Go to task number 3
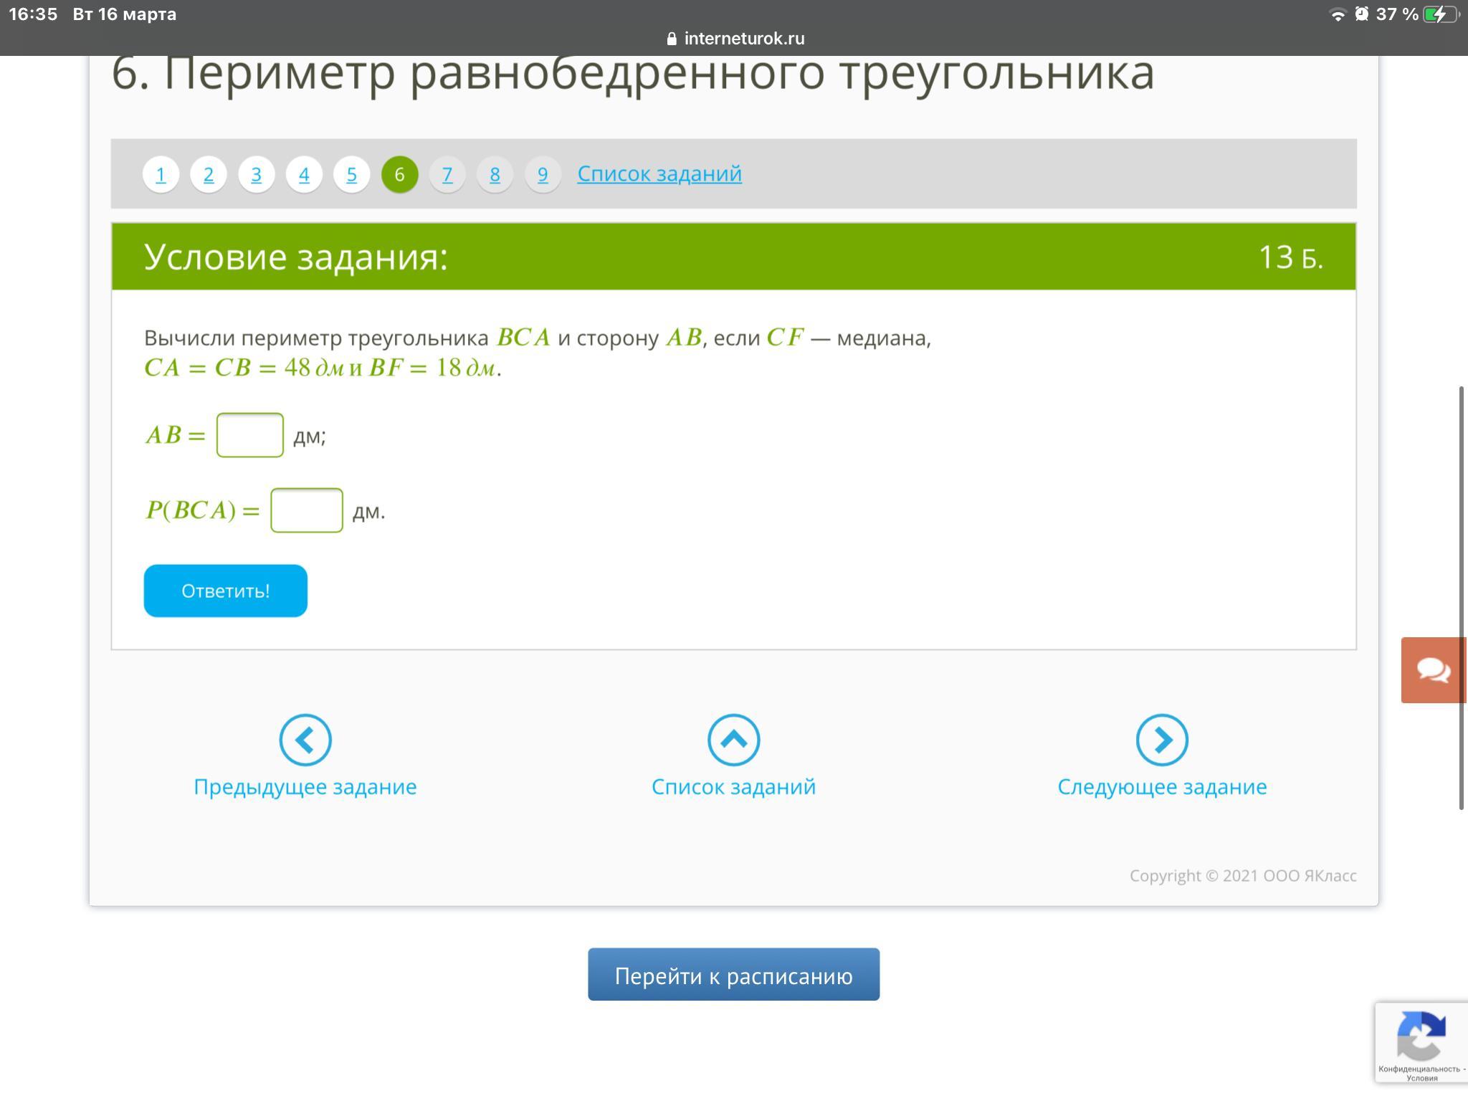The image size is (1468, 1101). 256,174
